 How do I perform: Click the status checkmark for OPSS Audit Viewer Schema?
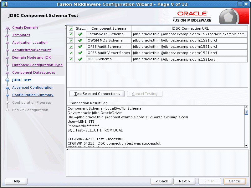click(80, 53)
